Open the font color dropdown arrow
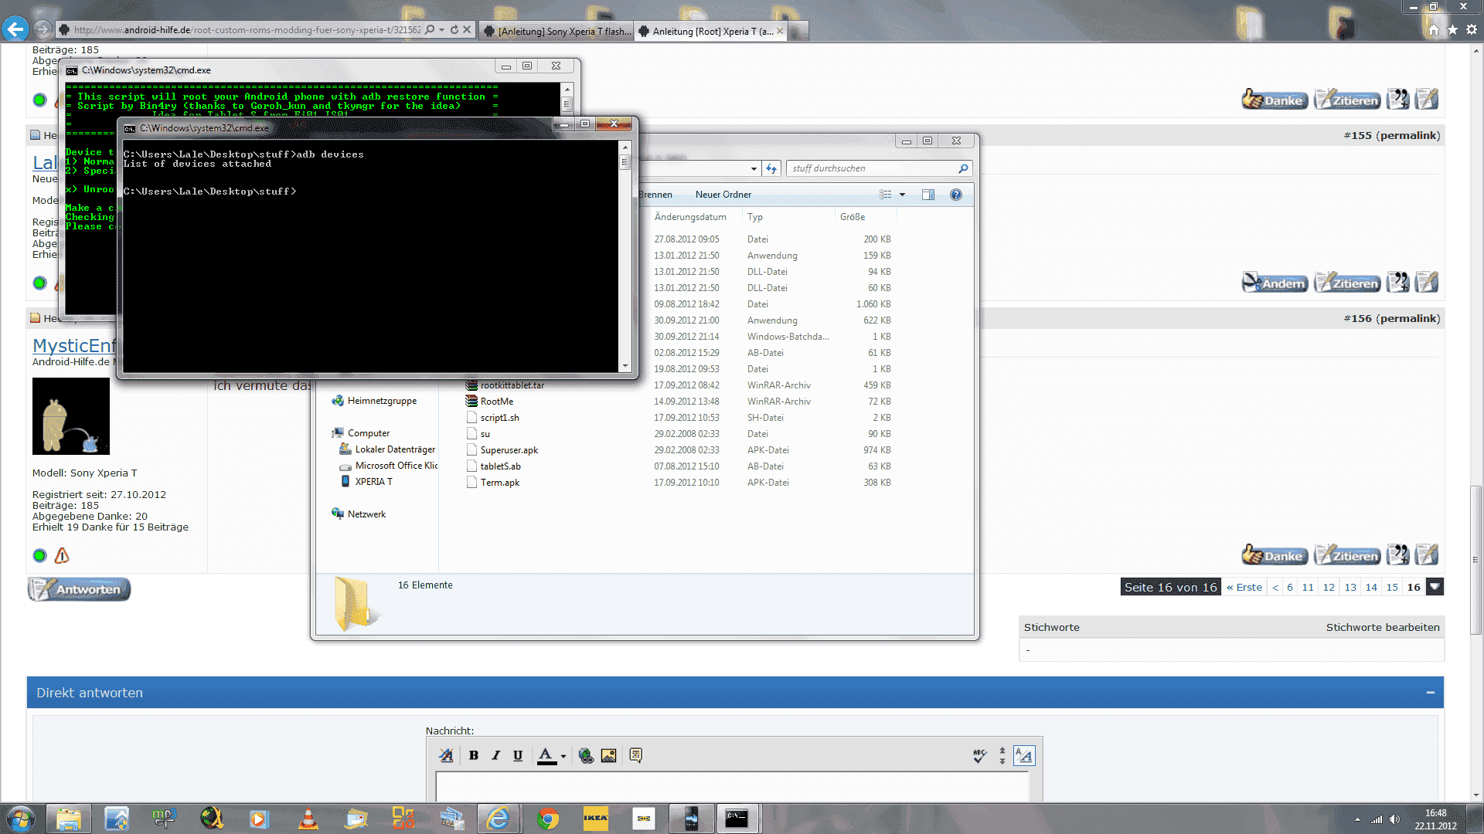The image size is (1484, 834). tap(563, 756)
